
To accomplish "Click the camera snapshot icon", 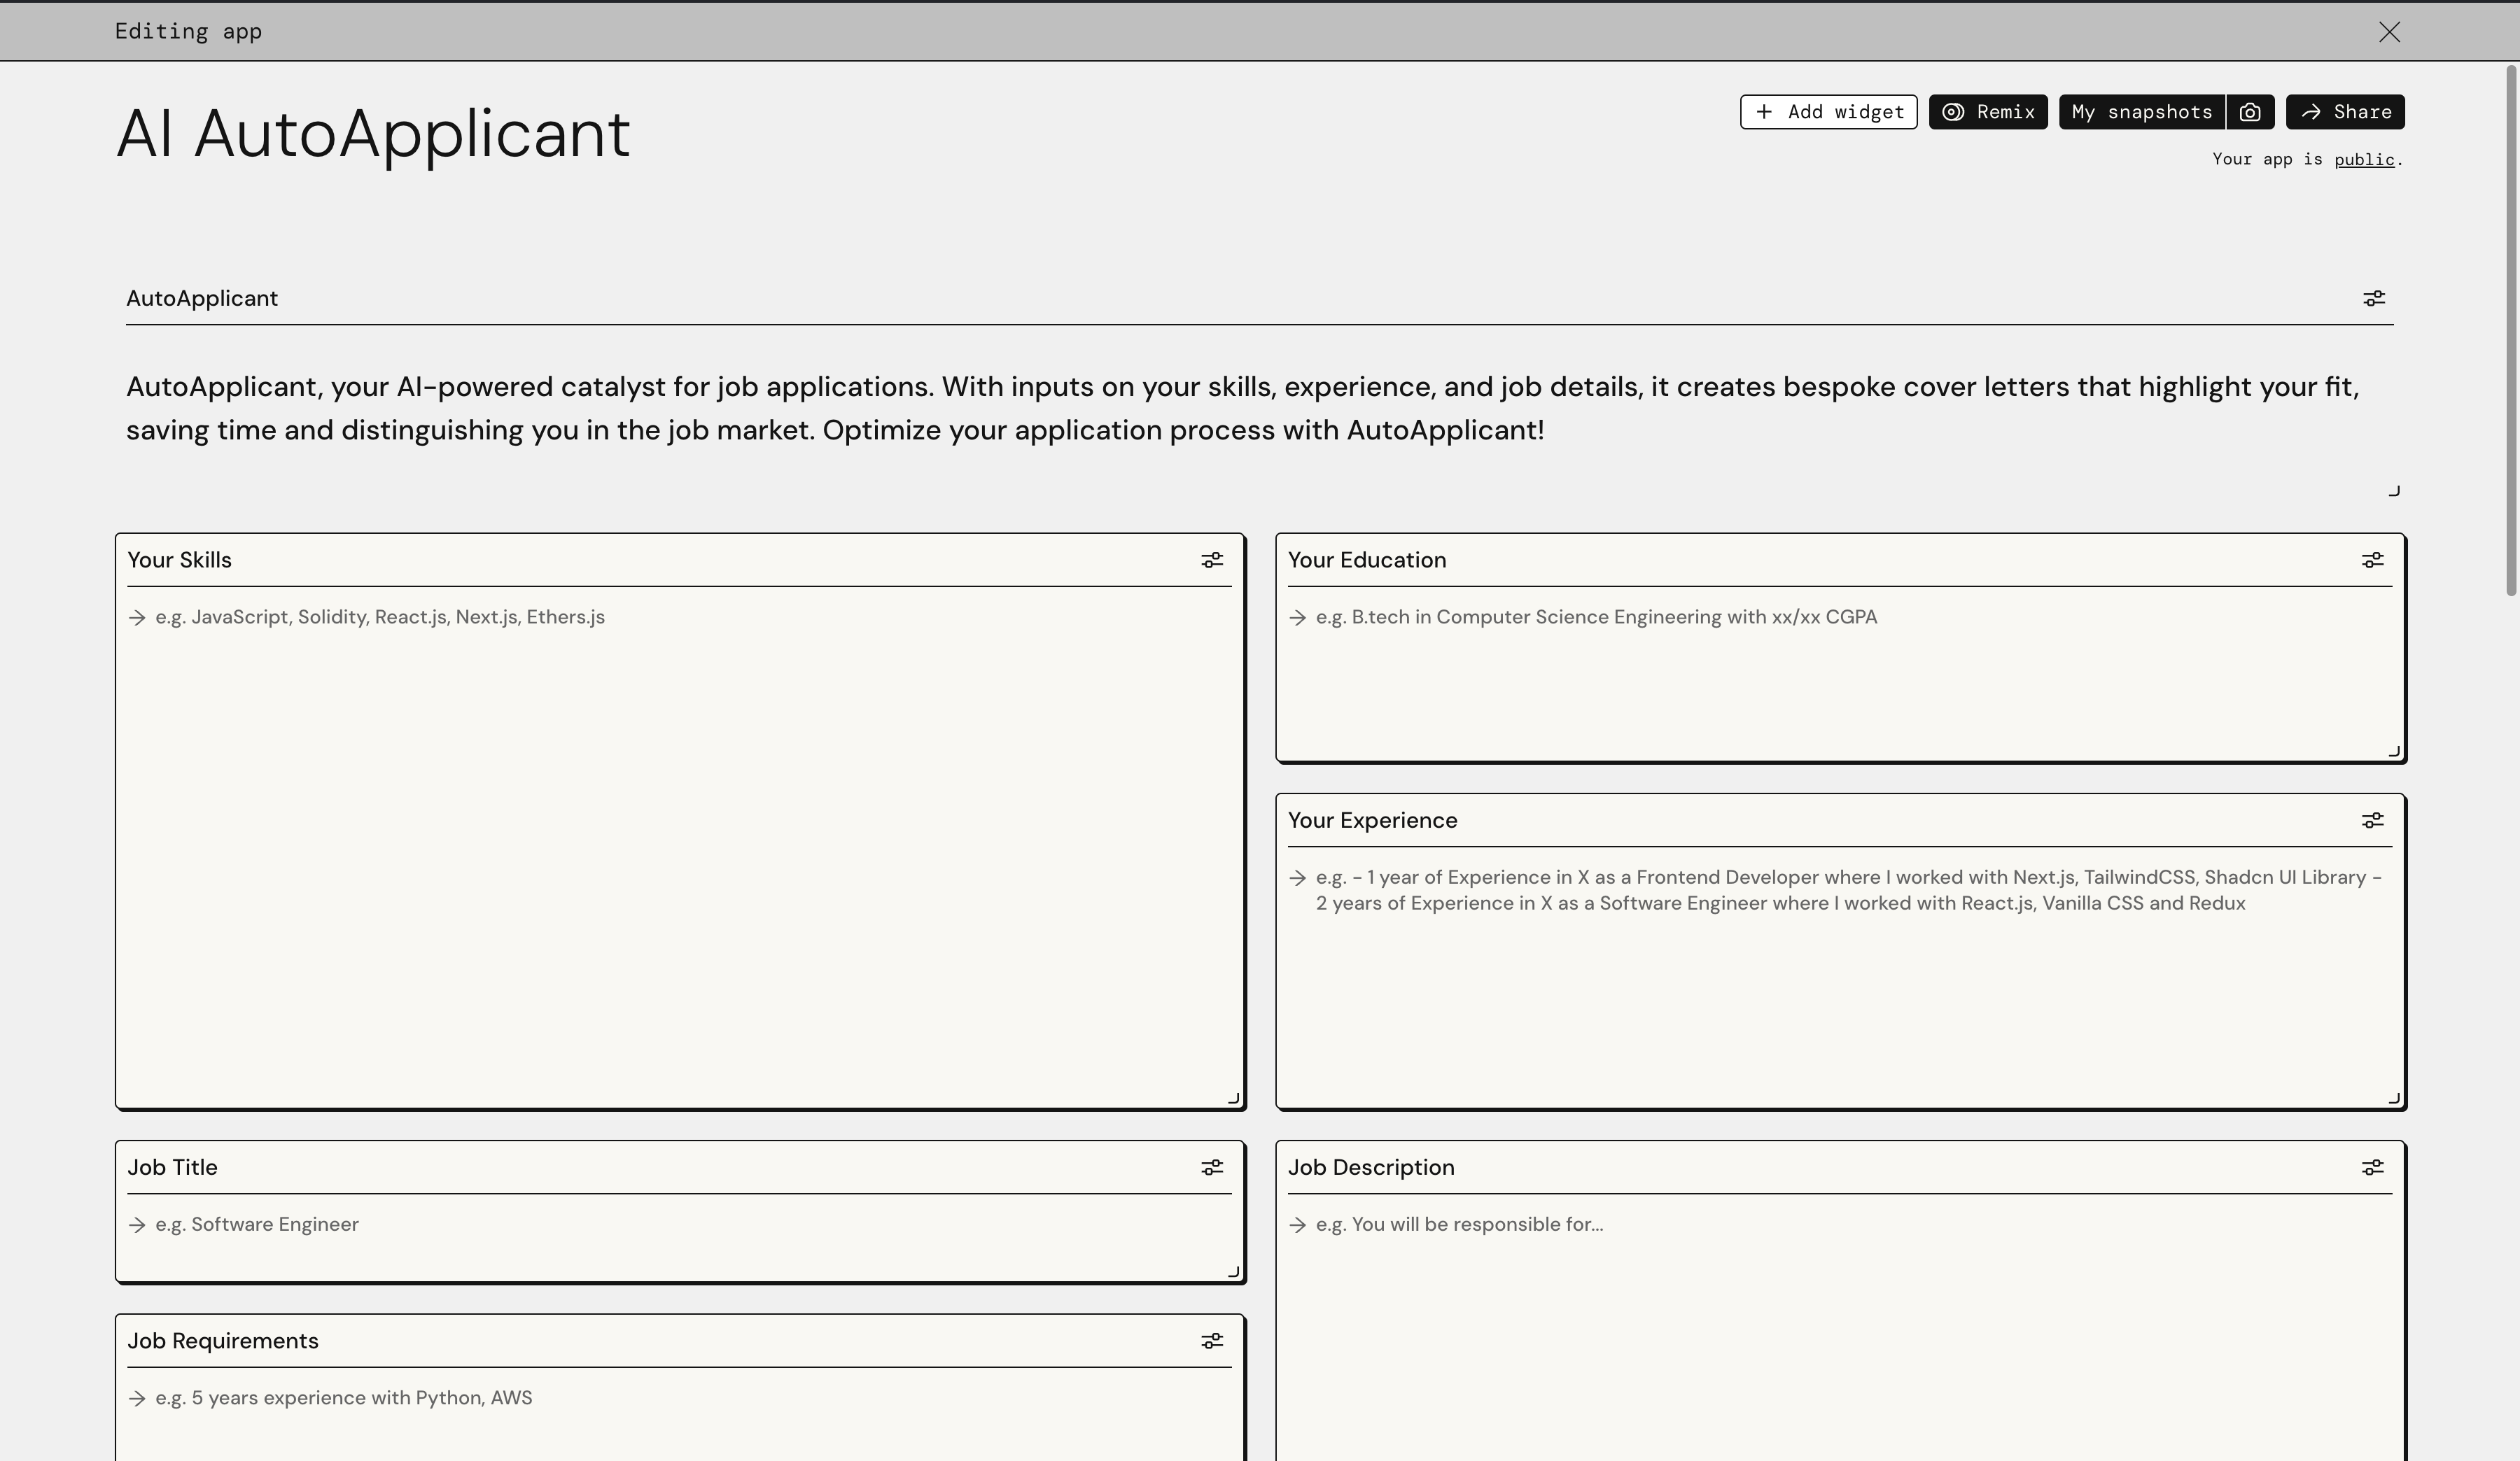I will pyautogui.click(x=2250, y=112).
